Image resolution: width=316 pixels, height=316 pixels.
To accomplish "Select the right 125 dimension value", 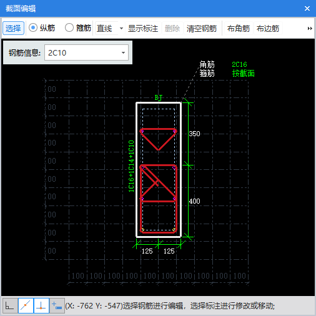I will pos(169,251).
